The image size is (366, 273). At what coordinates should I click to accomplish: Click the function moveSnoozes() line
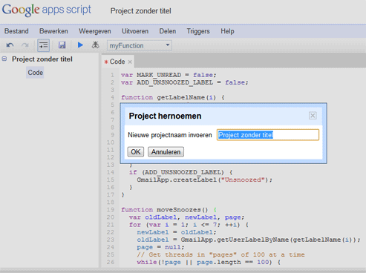[x=169, y=210]
